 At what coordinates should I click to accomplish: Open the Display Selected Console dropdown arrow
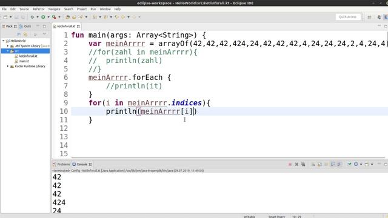[361, 164]
